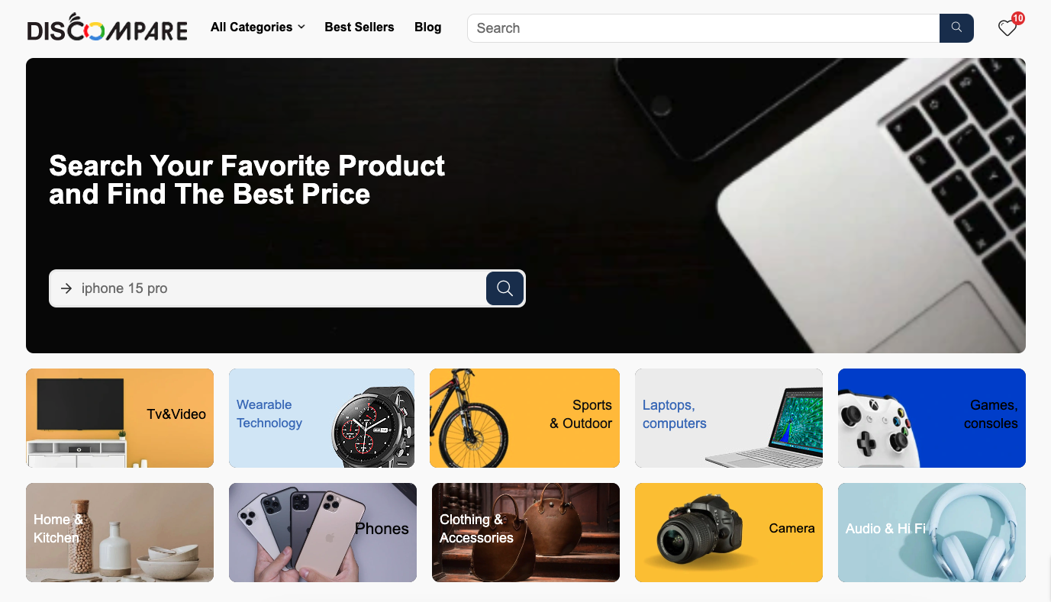Image resolution: width=1051 pixels, height=602 pixels.
Task: Open the Audio & Hi Fi category
Action: coord(932,533)
